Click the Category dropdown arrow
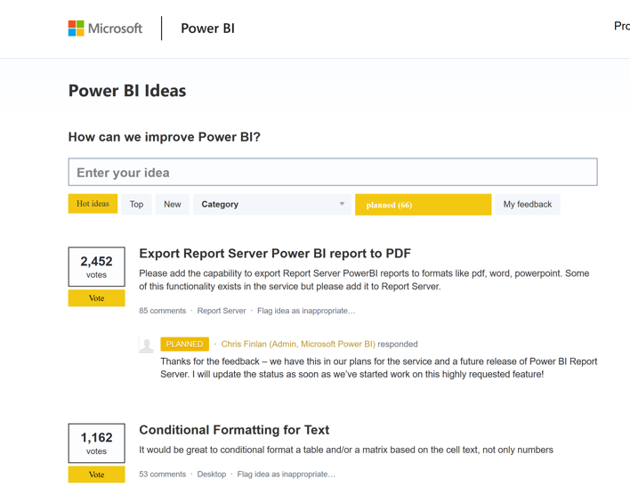This screenshot has width=630, height=487. tap(342, 205)
